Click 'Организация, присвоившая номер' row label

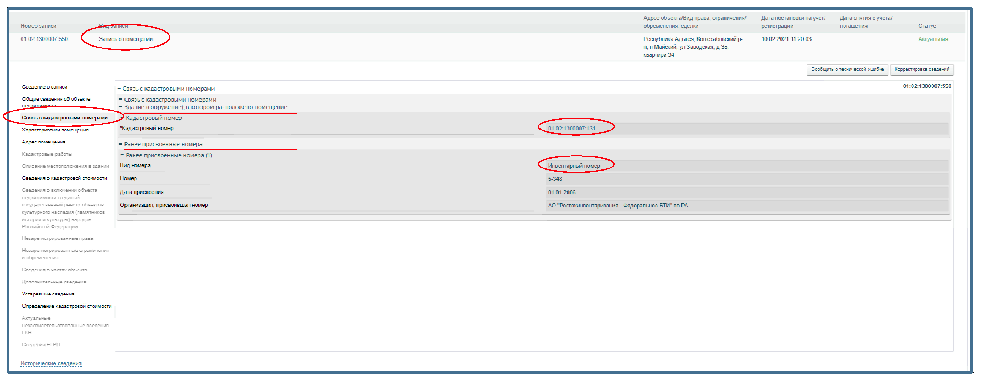(164, 206)
